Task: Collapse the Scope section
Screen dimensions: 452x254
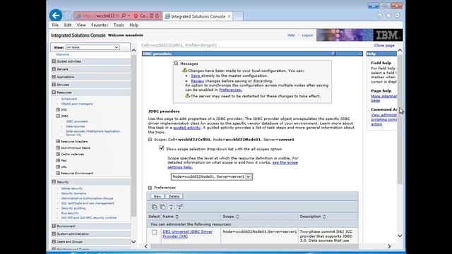Action: (x=150, y=140)
